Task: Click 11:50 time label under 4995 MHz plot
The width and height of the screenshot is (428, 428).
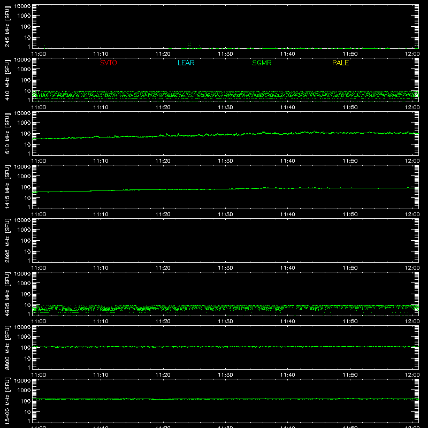Action: (x=350, y=322)
